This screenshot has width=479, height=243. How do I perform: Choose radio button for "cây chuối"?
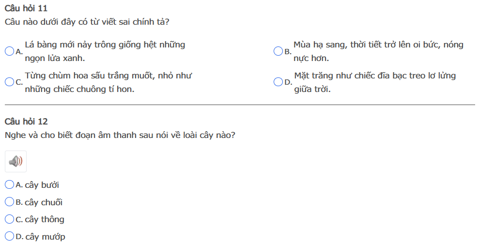tap(9, 202)
